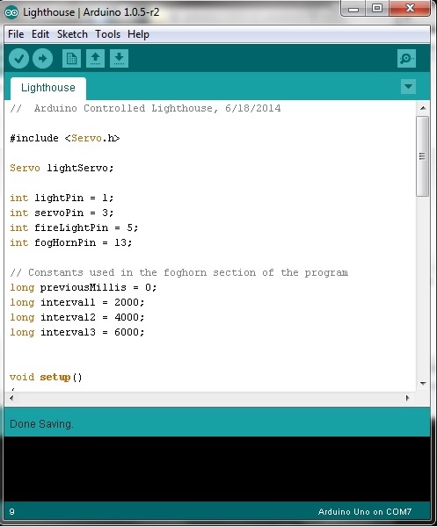
Task: Click the comment line 'Arduino Controlled Lighthouse'
Action: pyautogui.click(x=145, y=108)
